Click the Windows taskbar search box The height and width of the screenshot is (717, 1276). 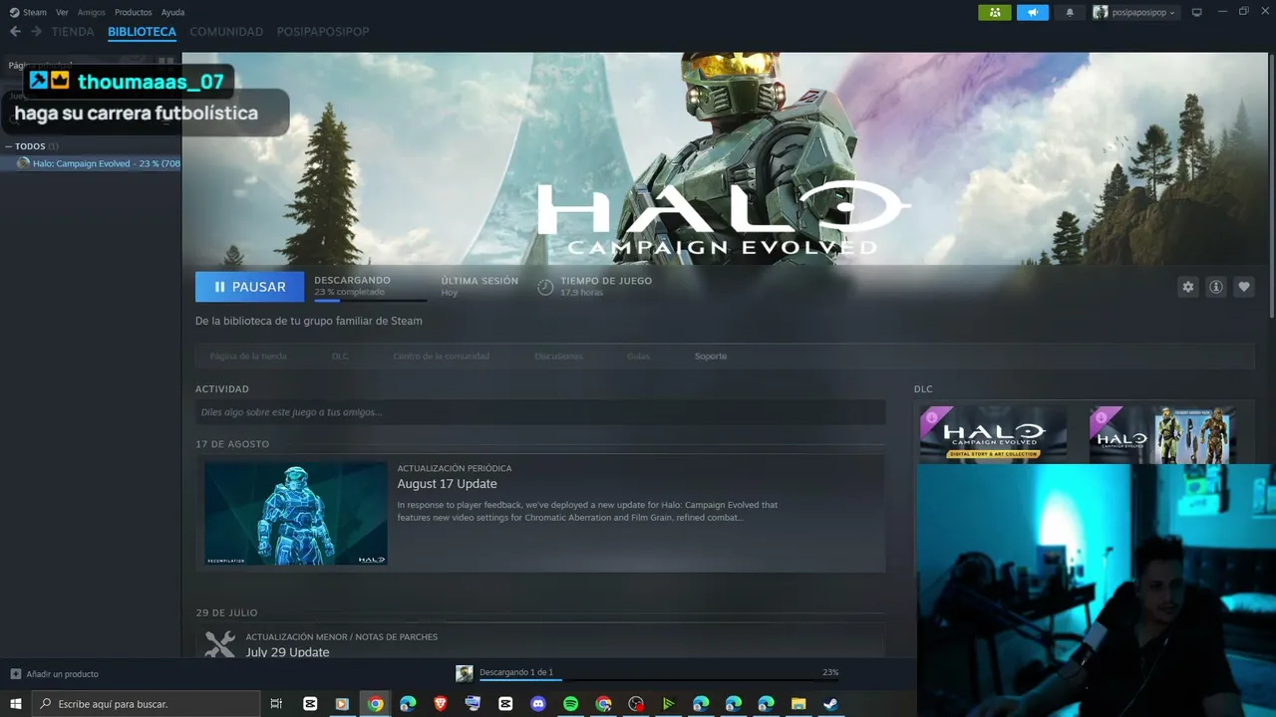coord(147,704)
